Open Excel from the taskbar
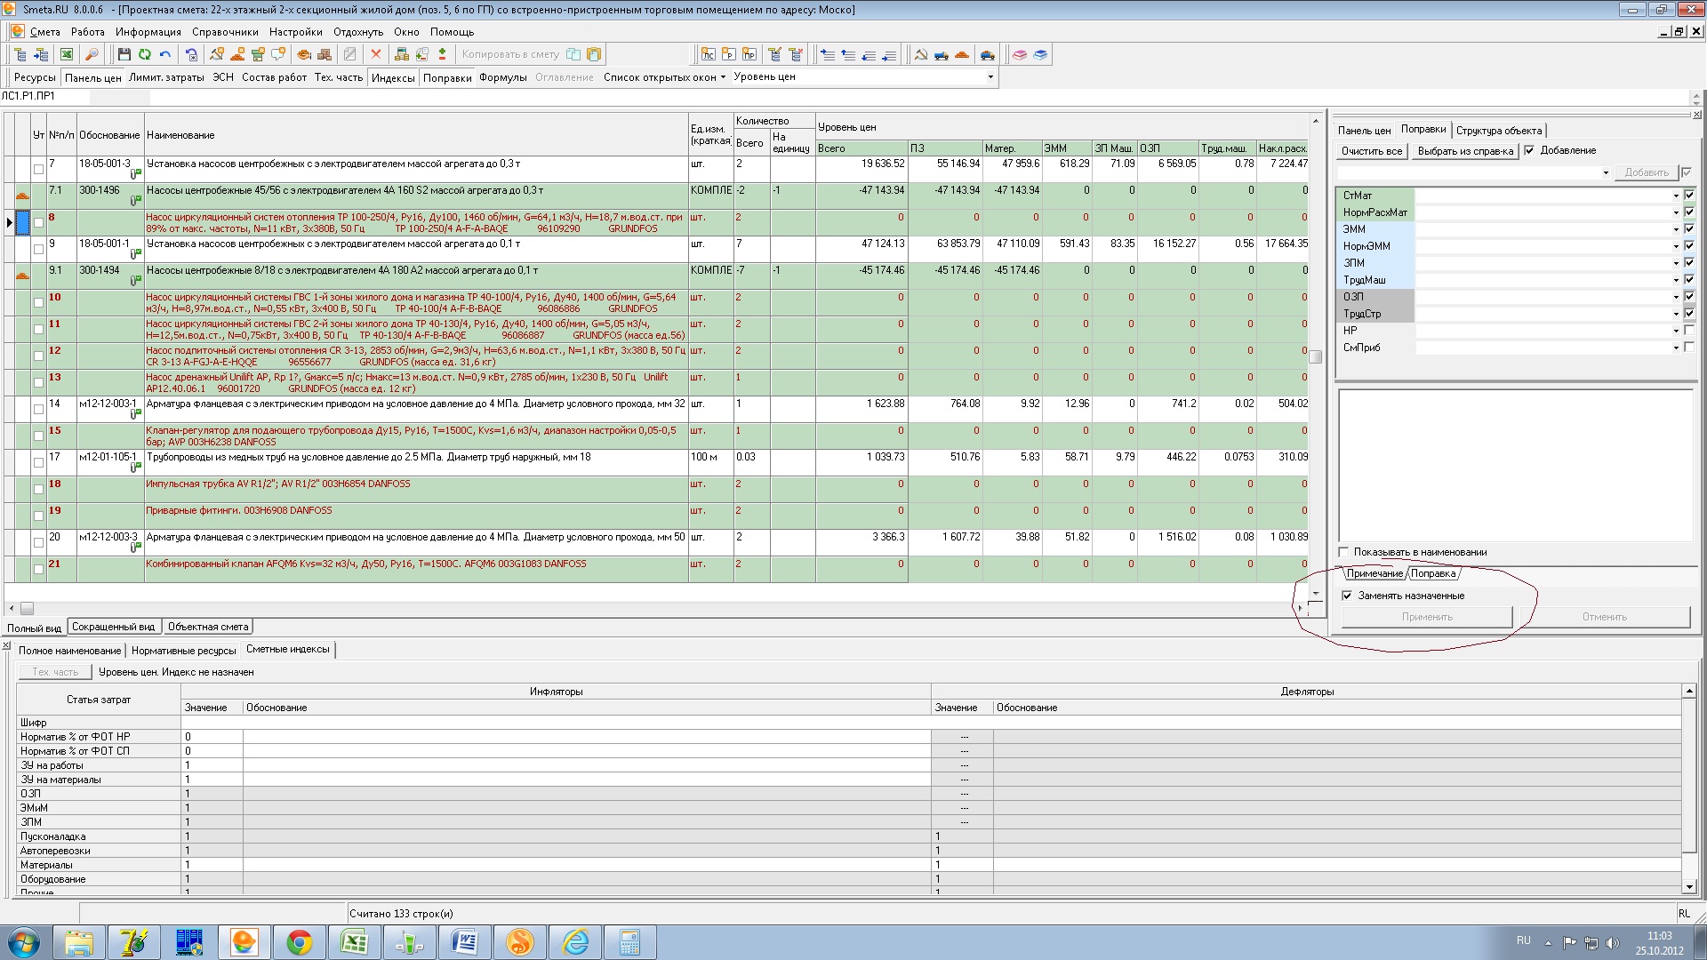The width and height of the screenshot is (1707, 960). point(355,942)
